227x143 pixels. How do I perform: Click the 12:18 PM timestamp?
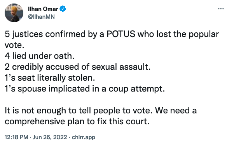[x=16, y=137]
